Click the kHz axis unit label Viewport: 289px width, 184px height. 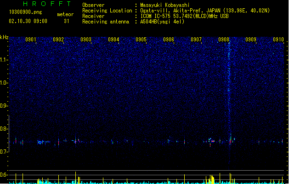pyautogui.click(x=4, y=37)
